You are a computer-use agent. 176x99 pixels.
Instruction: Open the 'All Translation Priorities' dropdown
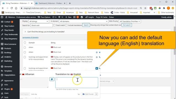pyautogui.click(x=130, y=21)
